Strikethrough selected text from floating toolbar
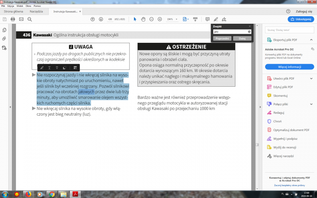This screenshot has width=317, height=198. coord(57,68)
